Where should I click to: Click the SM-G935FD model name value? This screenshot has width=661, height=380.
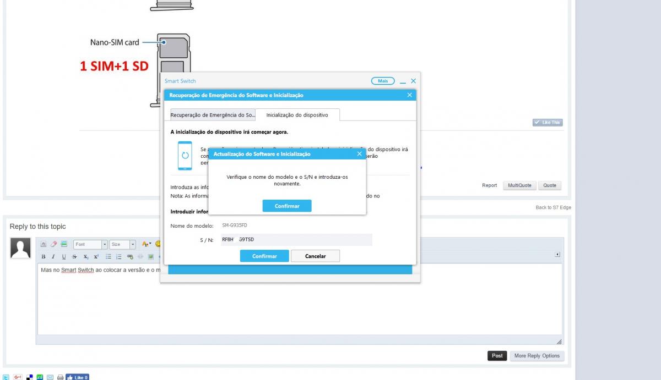235,225
